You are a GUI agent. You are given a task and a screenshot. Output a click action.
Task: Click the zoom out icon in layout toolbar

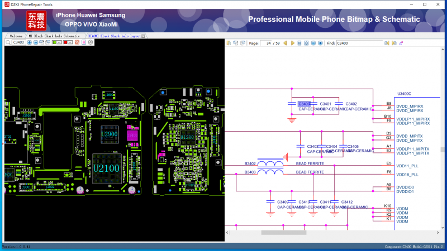35,42
